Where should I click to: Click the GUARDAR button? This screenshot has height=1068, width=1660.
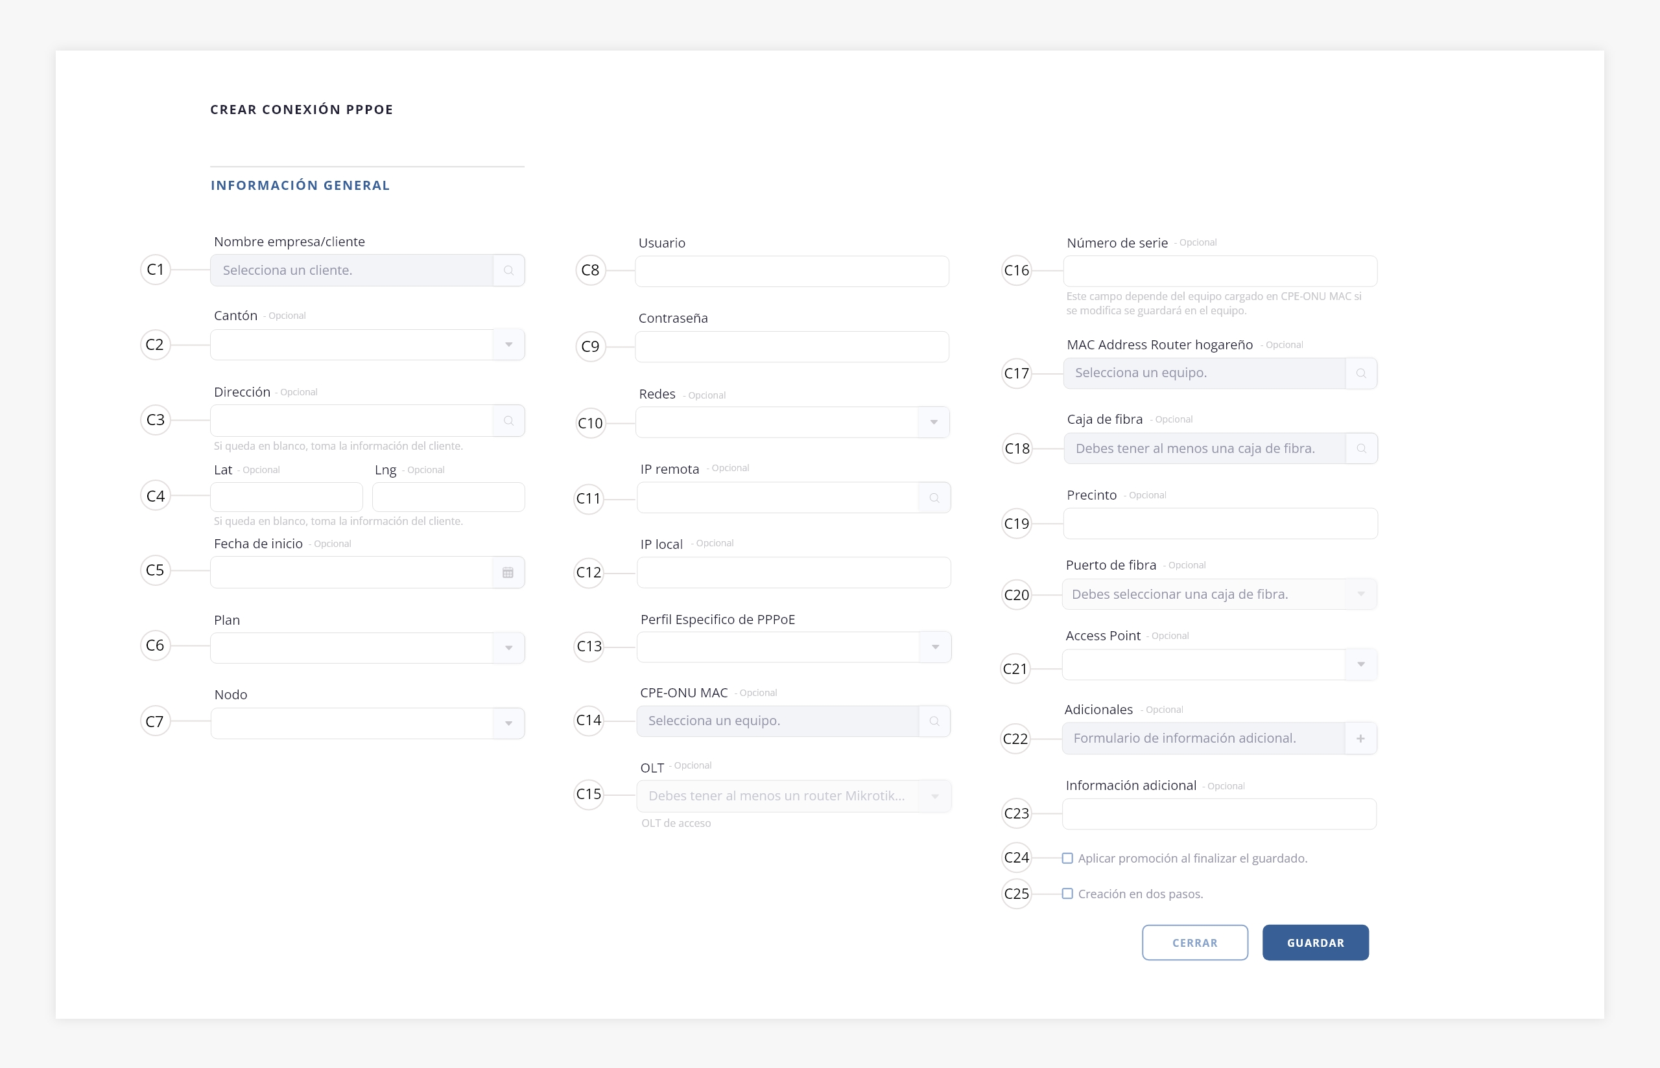pos(1315,942)
